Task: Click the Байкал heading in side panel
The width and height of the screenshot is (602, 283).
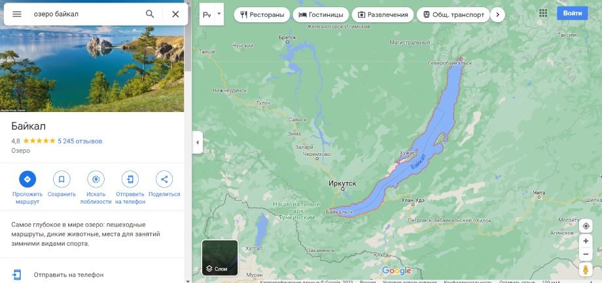Action: pos(28,126)
